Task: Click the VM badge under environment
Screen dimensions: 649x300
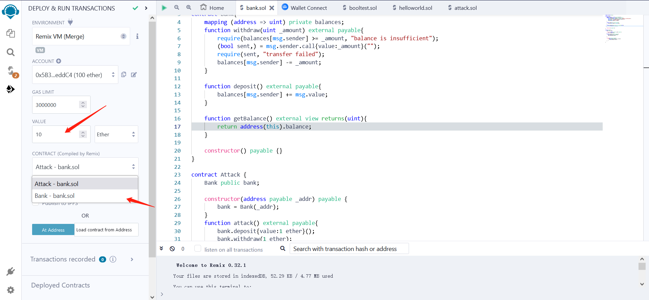Action: tap(40, 50)
